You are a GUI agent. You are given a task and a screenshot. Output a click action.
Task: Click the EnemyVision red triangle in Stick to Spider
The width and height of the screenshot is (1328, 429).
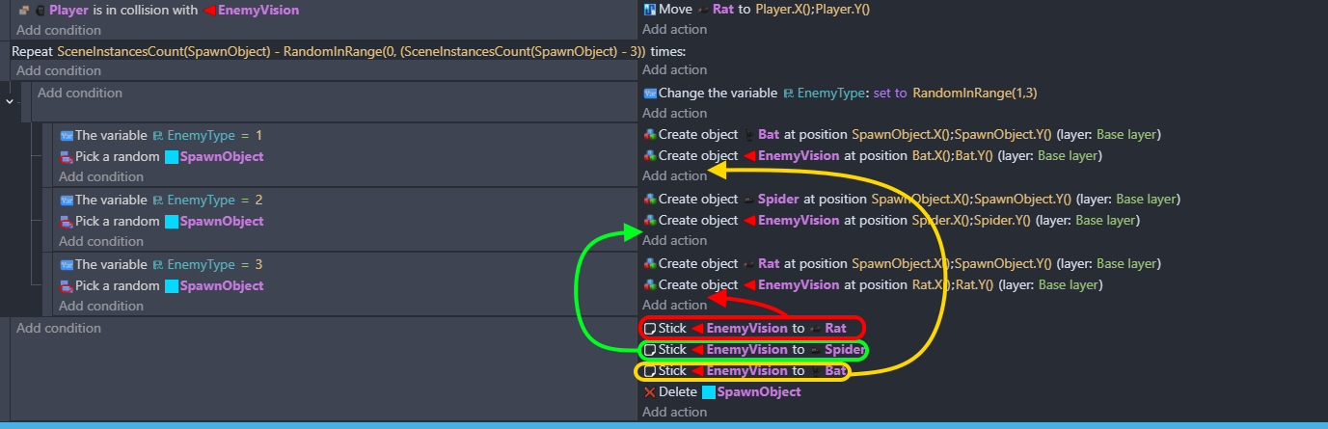pos(696,350)
